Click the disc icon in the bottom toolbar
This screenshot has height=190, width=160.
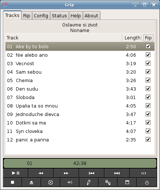[50, 182]
